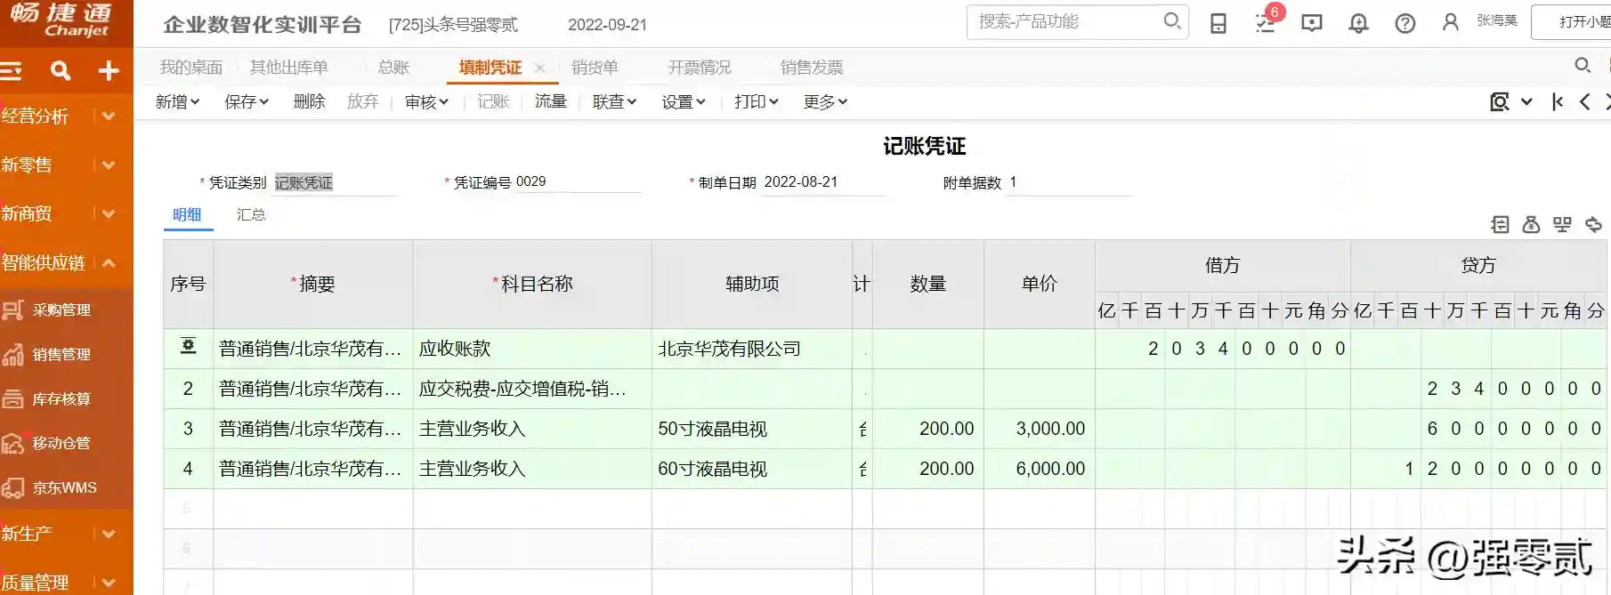The height and width of the screenshot is (595, 1611).
Task: Click the 删除 button
Action: pyautogui.click(x=309, y=101)
